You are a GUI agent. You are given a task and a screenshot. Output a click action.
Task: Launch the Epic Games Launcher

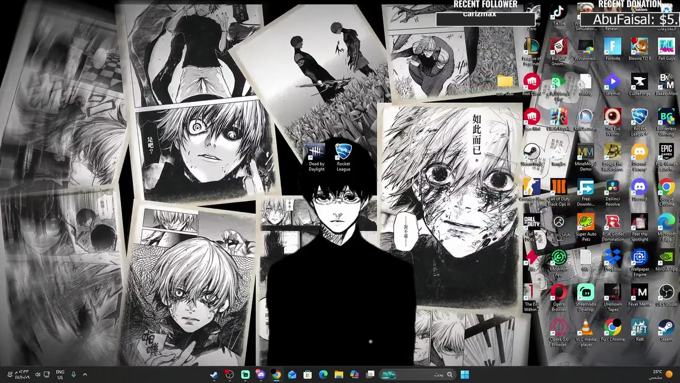pyautogui.click(x=666, y=157)
